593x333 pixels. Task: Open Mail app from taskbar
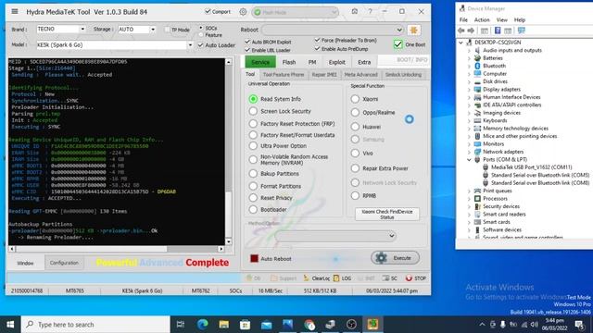pyautogui.click(x=266, y=325)
